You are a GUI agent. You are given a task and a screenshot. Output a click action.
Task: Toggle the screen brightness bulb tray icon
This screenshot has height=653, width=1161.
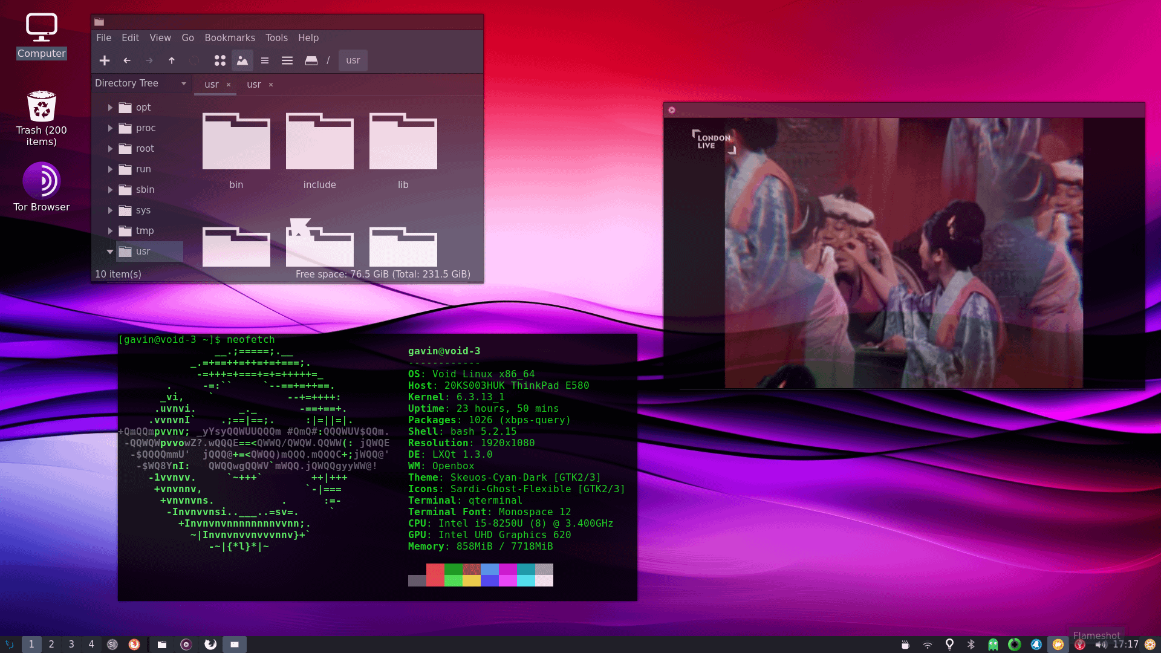point(949,644)
